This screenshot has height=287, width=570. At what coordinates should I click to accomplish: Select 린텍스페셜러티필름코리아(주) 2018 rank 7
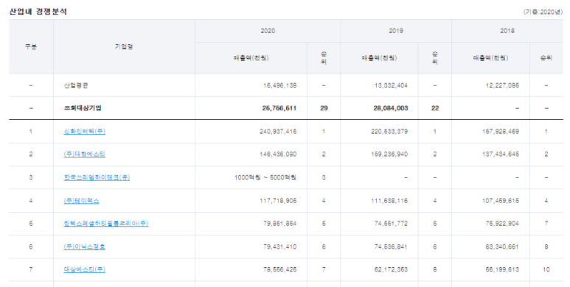546,224
